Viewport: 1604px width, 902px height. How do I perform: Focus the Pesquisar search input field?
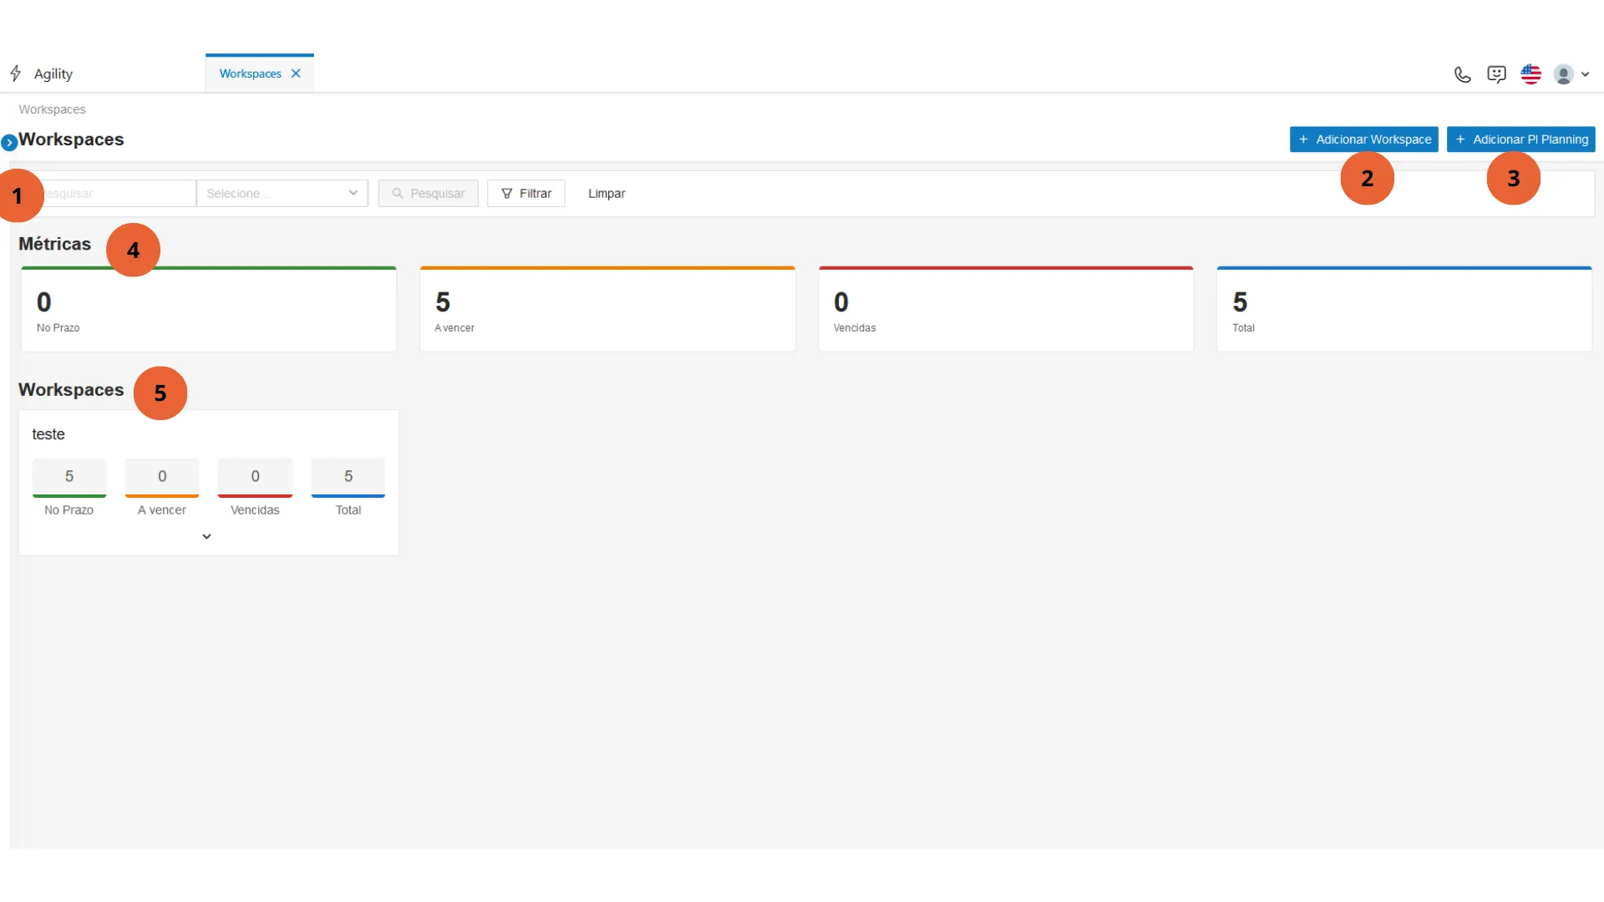click(113, 193)
